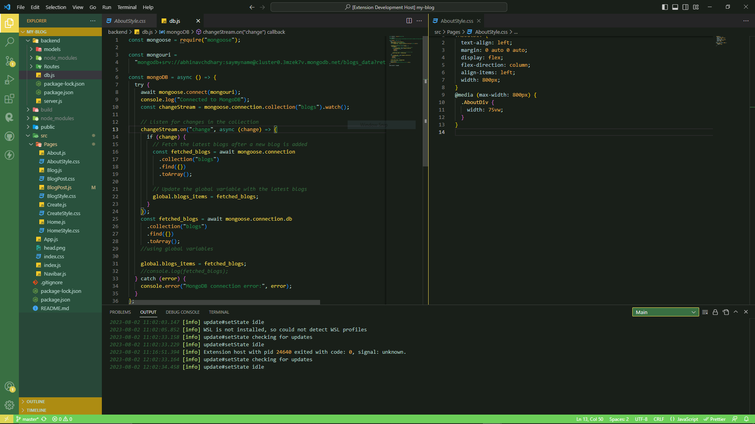Toggle output auto-scroll lock
Image resolution: width=755 pixels, height=424 pixels.
pyautogui.click(x=715, y=312)
